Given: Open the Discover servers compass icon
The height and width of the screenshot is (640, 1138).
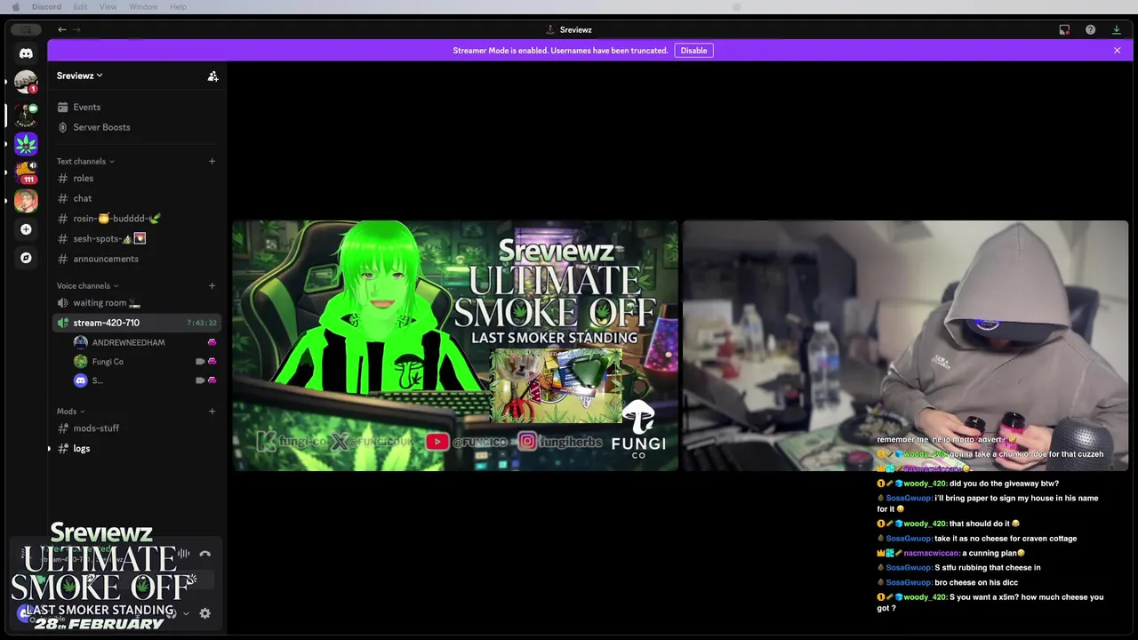Looking at the screenshot, I should coord(26,258).
